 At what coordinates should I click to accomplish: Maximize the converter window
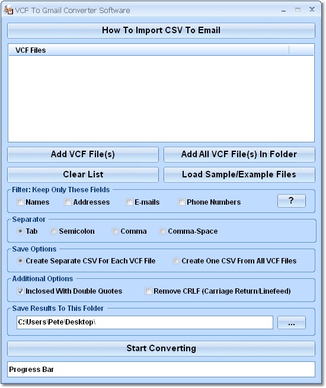(298, 10)
